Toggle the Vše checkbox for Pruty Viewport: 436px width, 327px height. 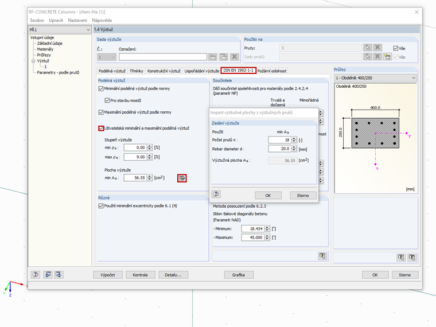(x=396, y=48)
